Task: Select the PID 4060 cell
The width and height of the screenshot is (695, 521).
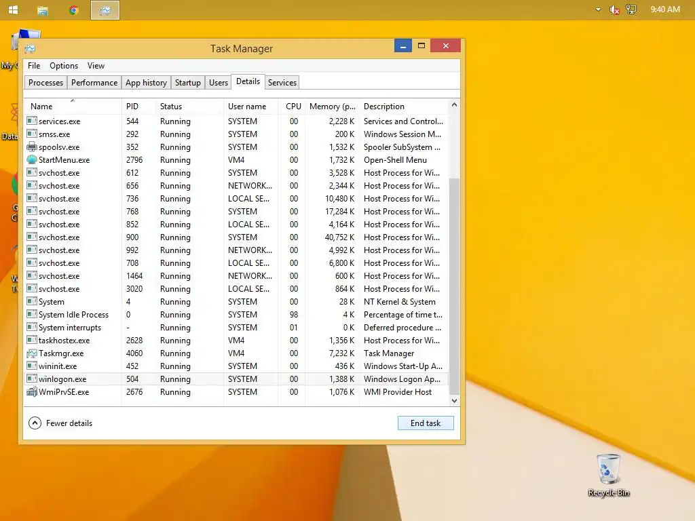Action: 134,353
